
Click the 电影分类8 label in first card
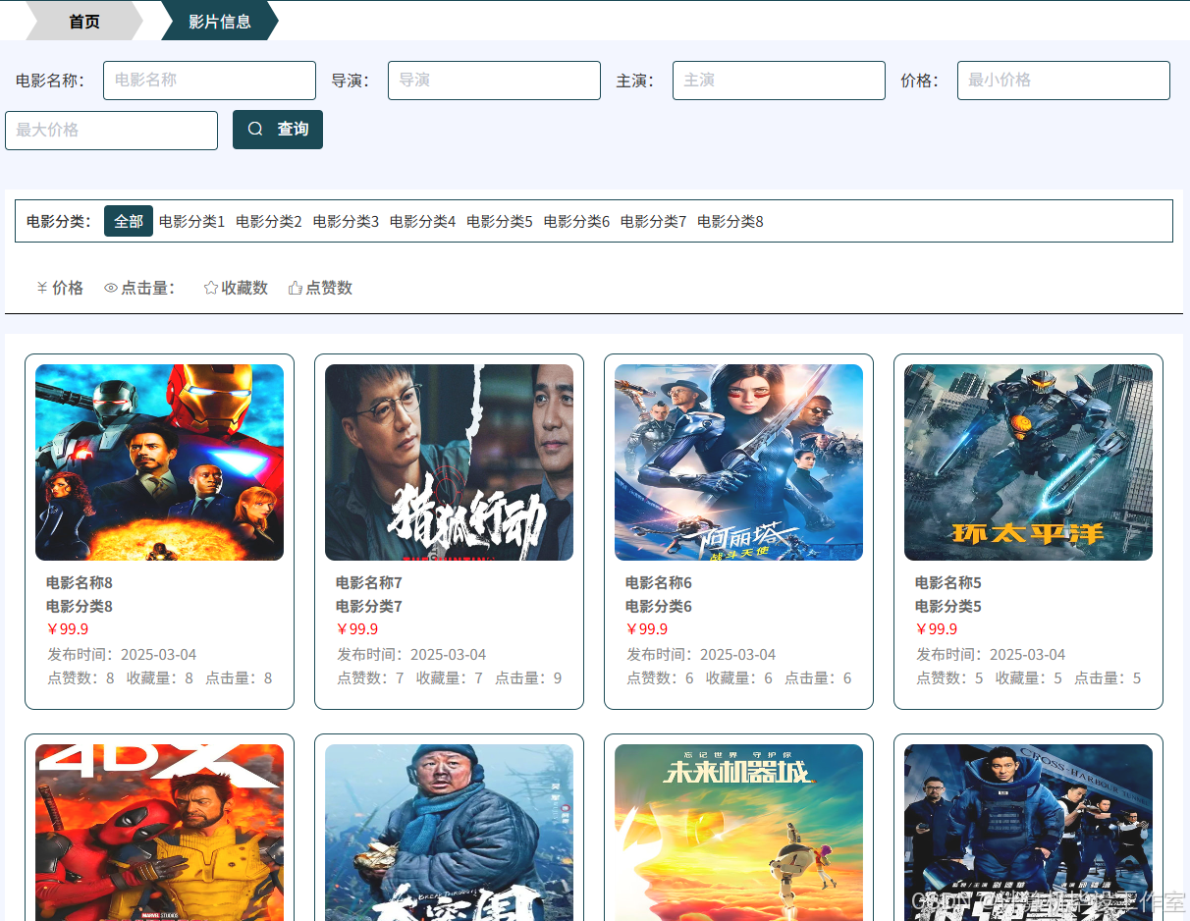coord(80,606)
